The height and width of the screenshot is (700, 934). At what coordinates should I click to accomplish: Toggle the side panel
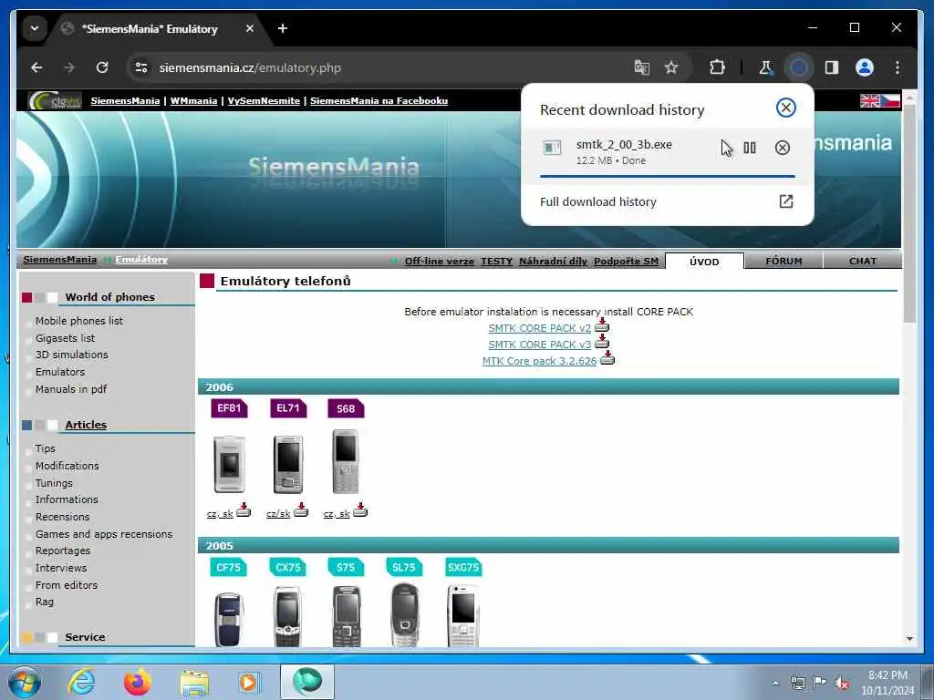(x=832, y=67)
